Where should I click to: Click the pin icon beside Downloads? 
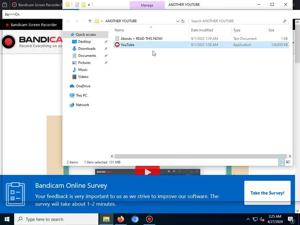tap(106, 49)
